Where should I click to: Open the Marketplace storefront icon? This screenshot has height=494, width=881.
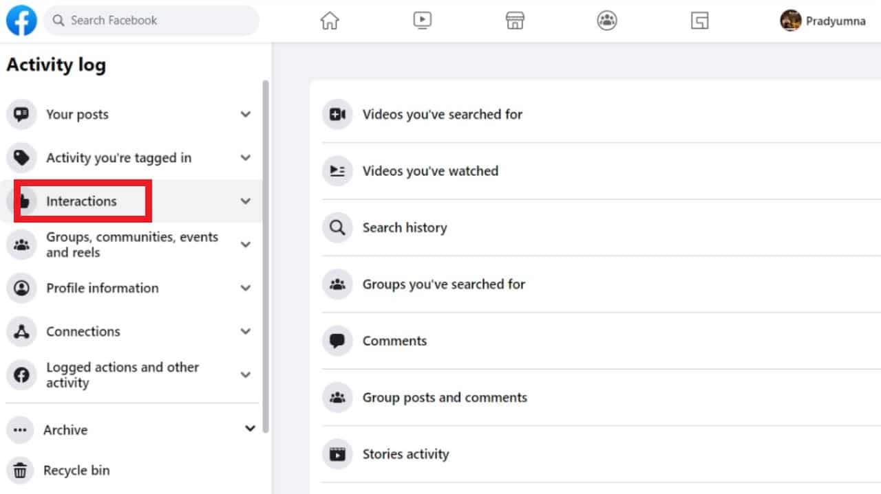[515, 21]
